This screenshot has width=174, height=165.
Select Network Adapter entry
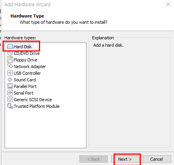pyautogui.click(x=30, y=67)
